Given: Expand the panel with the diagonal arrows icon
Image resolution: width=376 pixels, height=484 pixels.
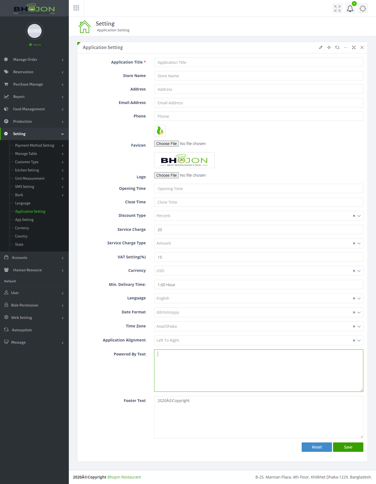Looking at the screenshot, I should 354,47.
